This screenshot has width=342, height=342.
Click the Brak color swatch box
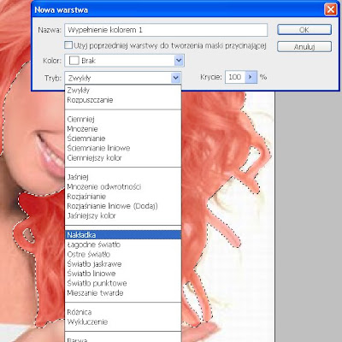click(74, 61)
